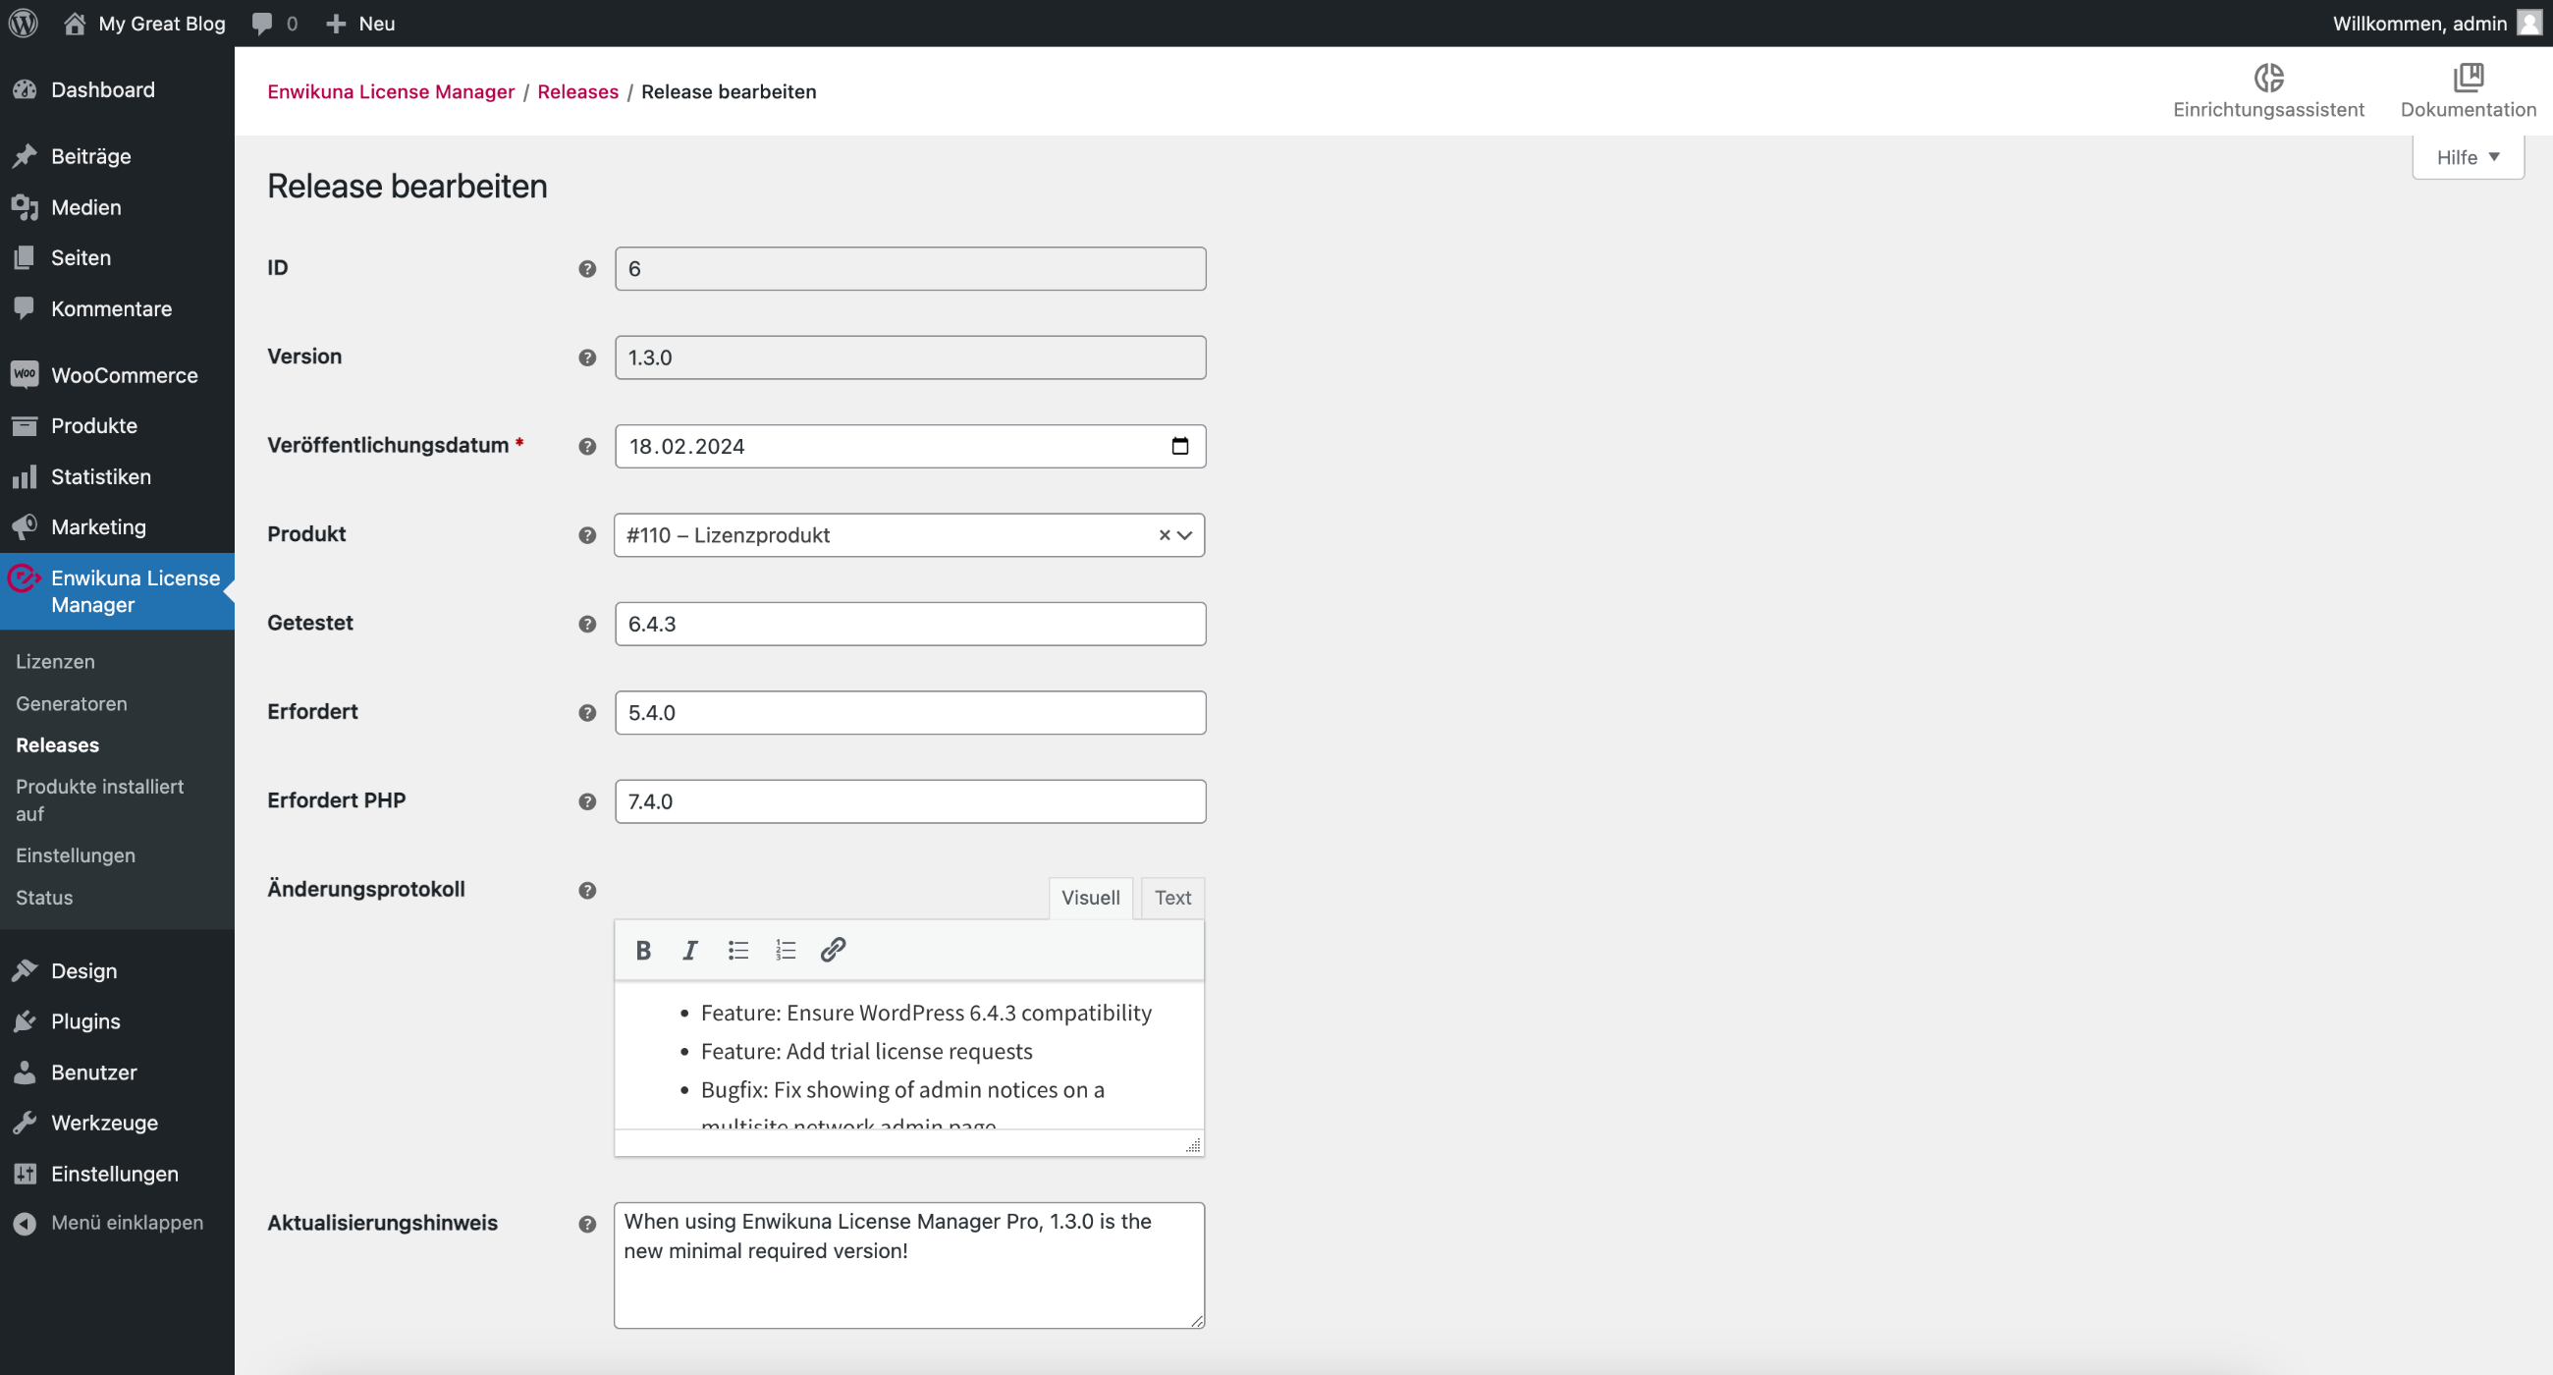Click help icon beside Erfordert PHP
Screen dimensions: 2553x1375
click(587, 801)
